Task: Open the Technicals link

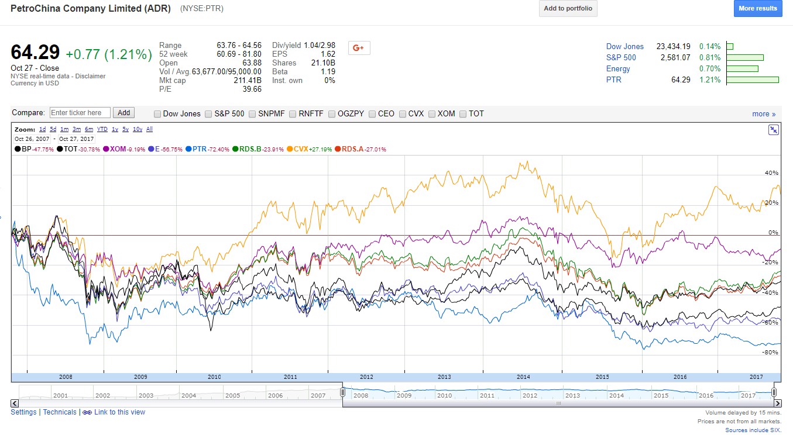Action: pyautogui.click(x=60, y=412)
